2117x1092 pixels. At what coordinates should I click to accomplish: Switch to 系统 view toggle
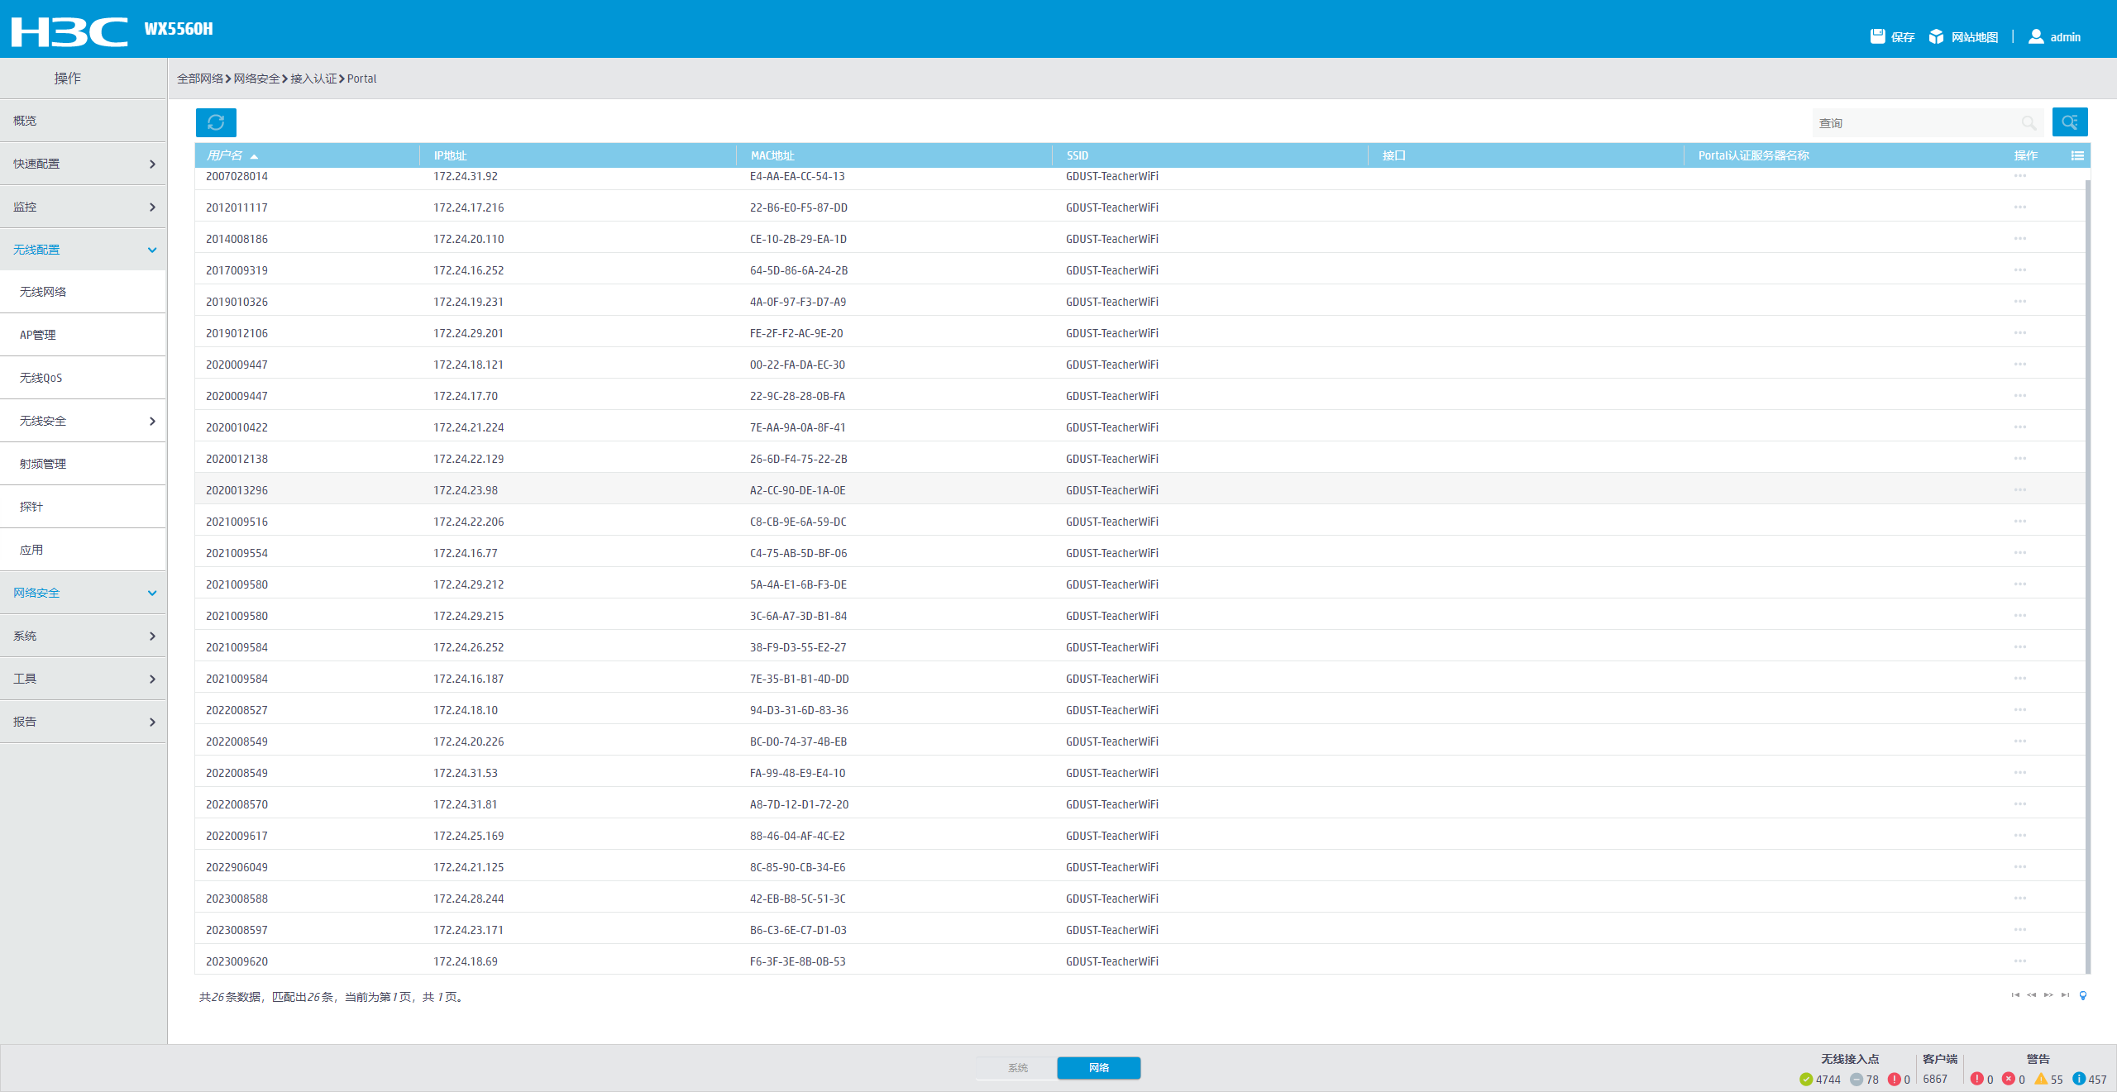click(1017, 1068)
